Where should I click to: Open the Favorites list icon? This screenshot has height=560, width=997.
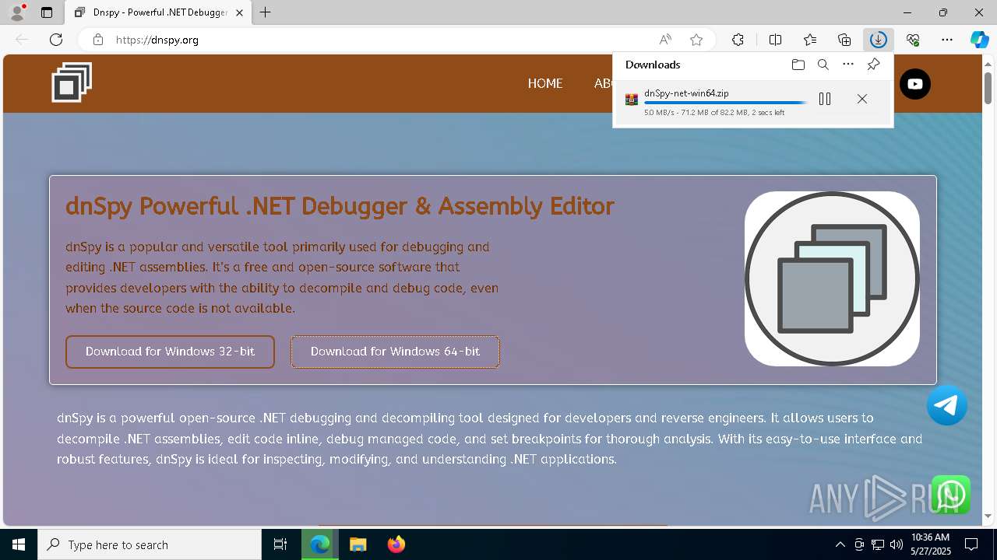810,40
